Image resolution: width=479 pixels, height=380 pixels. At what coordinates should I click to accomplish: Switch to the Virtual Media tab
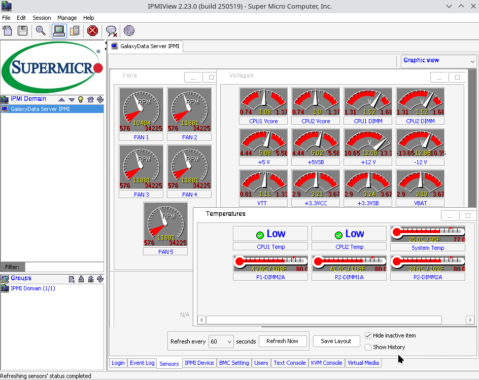pos(363,363)
